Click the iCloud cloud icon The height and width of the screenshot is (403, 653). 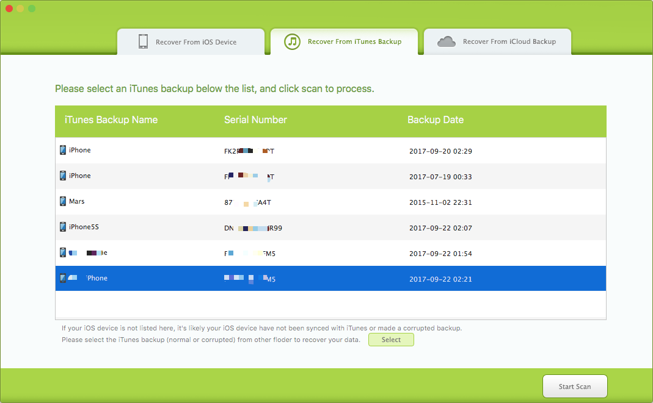[447, 41]
